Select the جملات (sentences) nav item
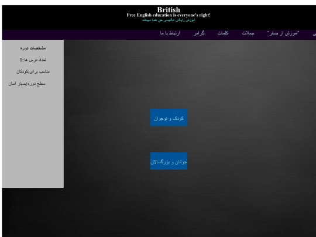The width and height of the screenshot is (316, 237). (248, 33)
